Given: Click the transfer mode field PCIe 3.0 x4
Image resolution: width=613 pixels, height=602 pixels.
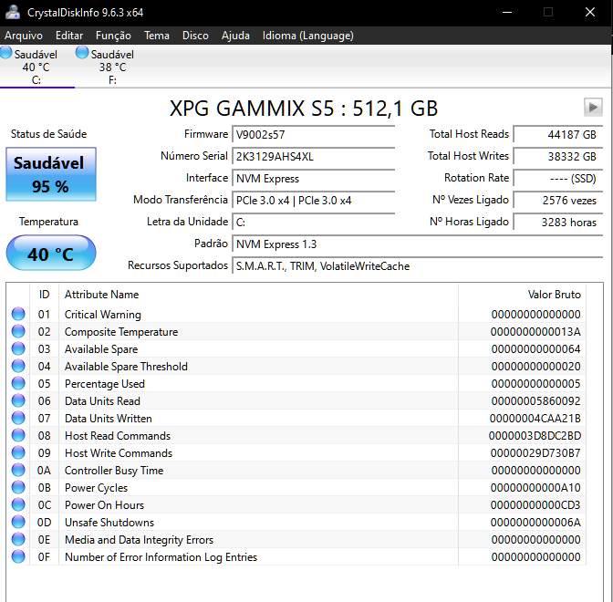Looking at the screenshot, I should (313, 200).
